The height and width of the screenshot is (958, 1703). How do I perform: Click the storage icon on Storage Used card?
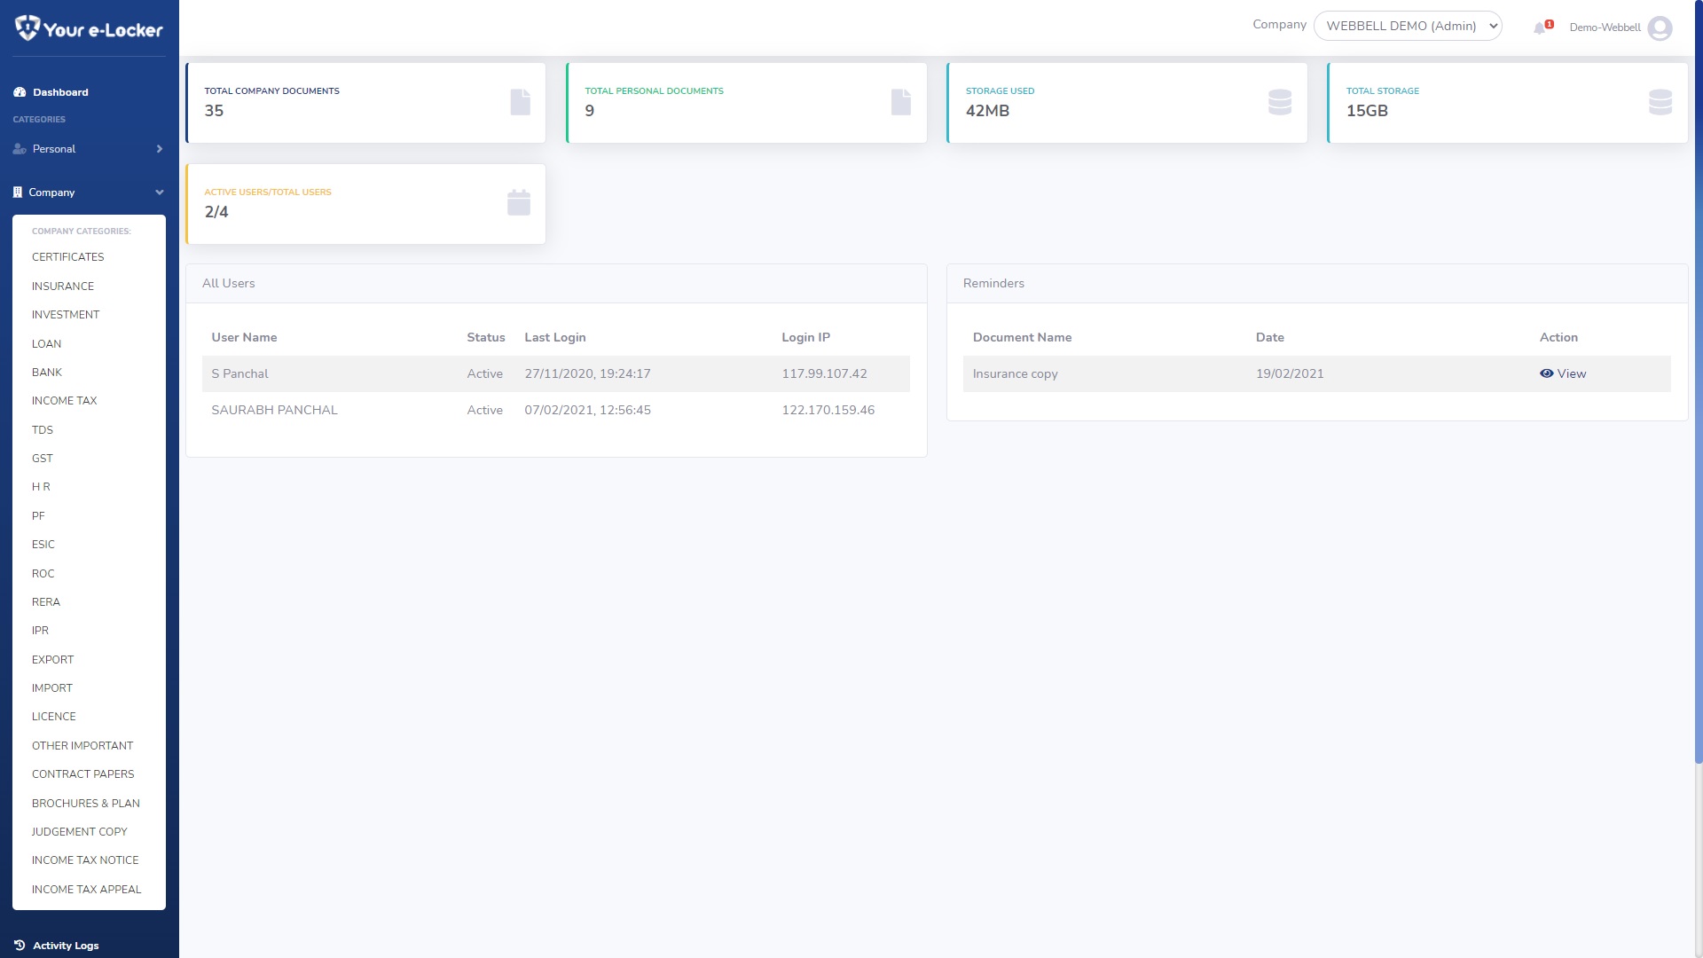[1280, 102]
